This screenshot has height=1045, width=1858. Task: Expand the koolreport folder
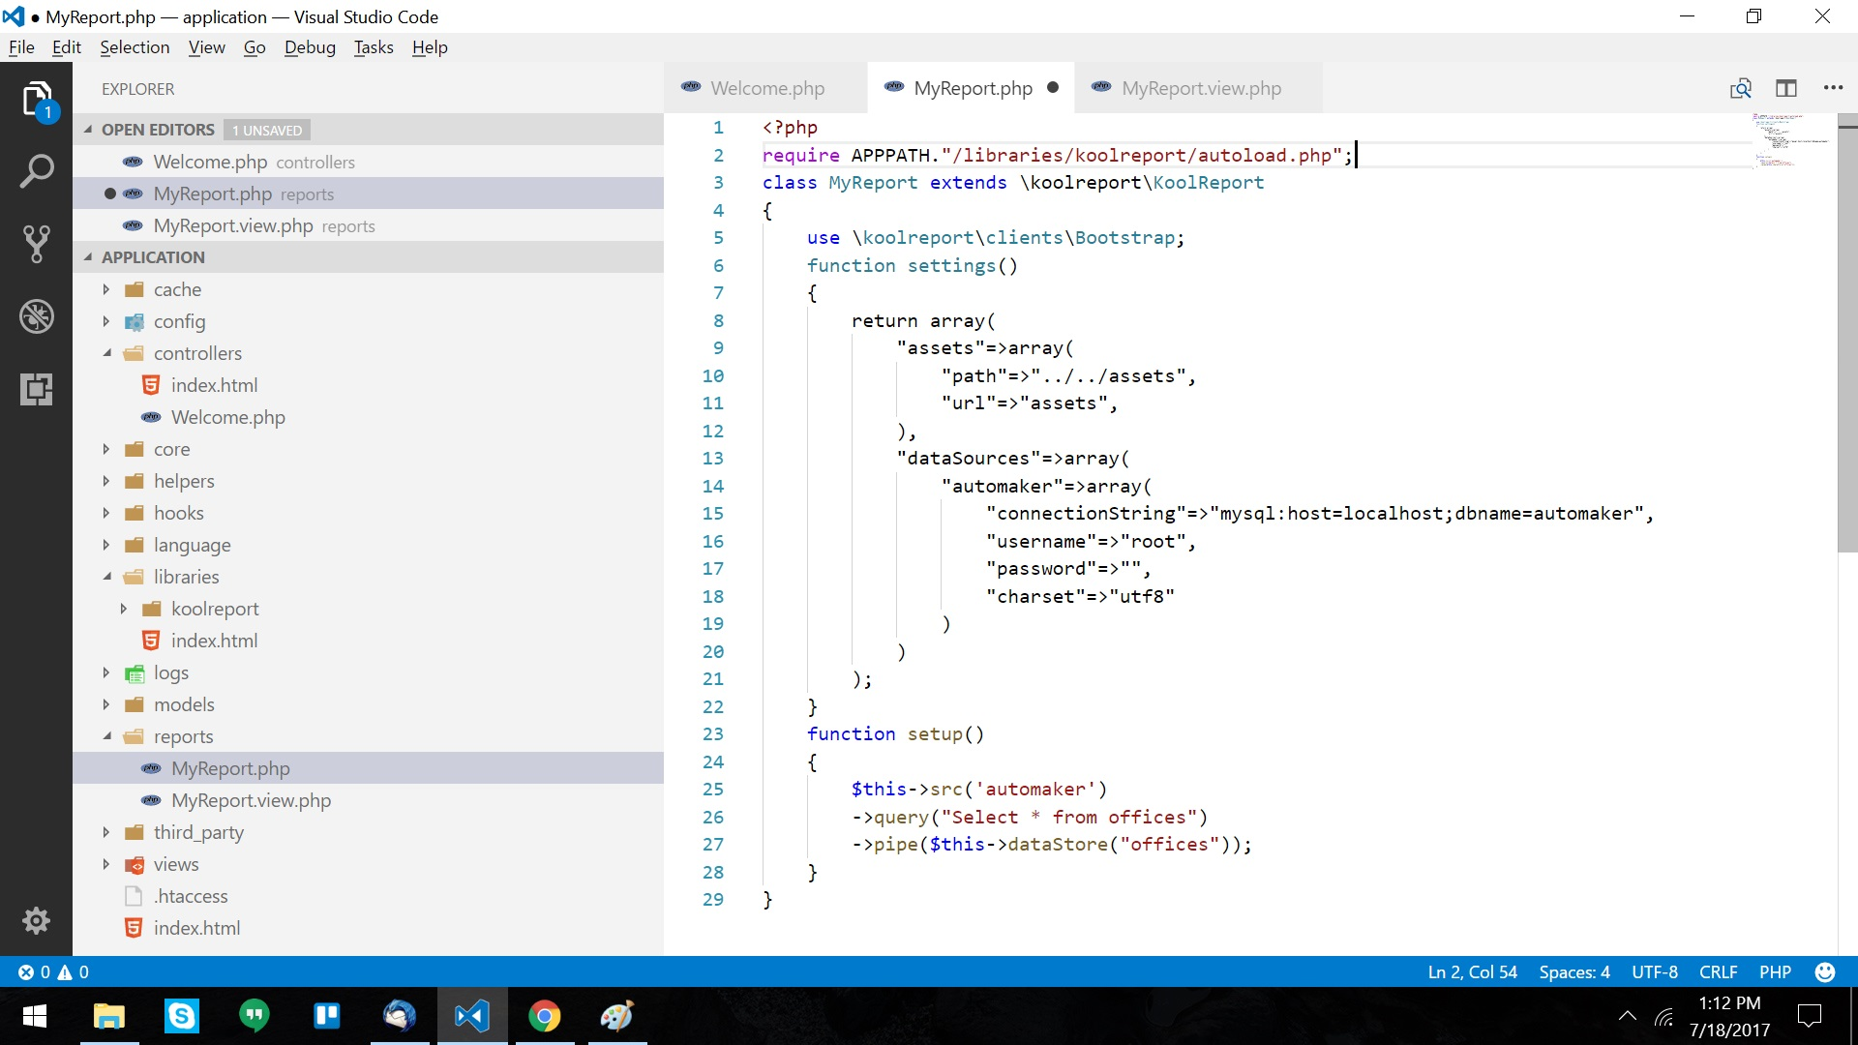tap(124, 609)
